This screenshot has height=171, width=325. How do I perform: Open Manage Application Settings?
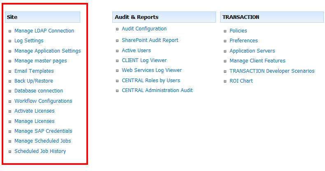coord(47,51)
